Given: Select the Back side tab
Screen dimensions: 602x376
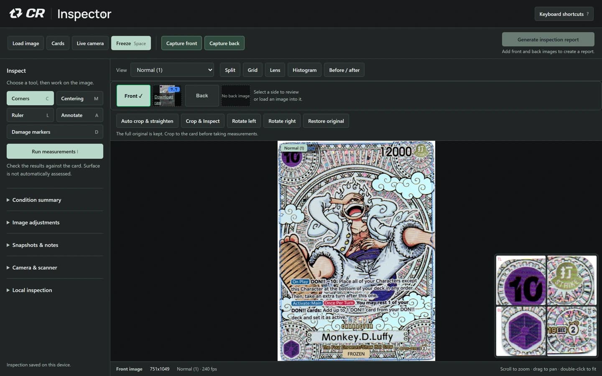Looking at the screenshot, I should click(x=202, y=96).
